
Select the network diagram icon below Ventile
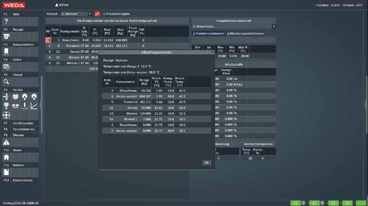pos(6,115)
